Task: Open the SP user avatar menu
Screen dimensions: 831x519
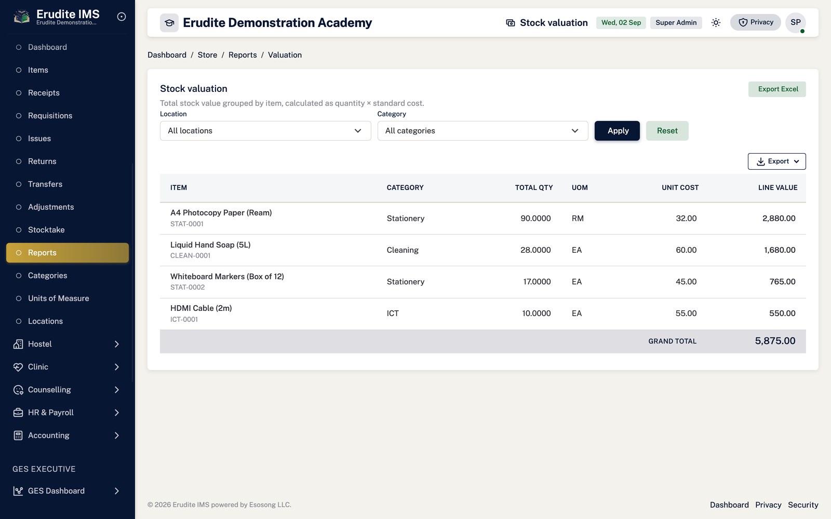Action: point(796,22)
